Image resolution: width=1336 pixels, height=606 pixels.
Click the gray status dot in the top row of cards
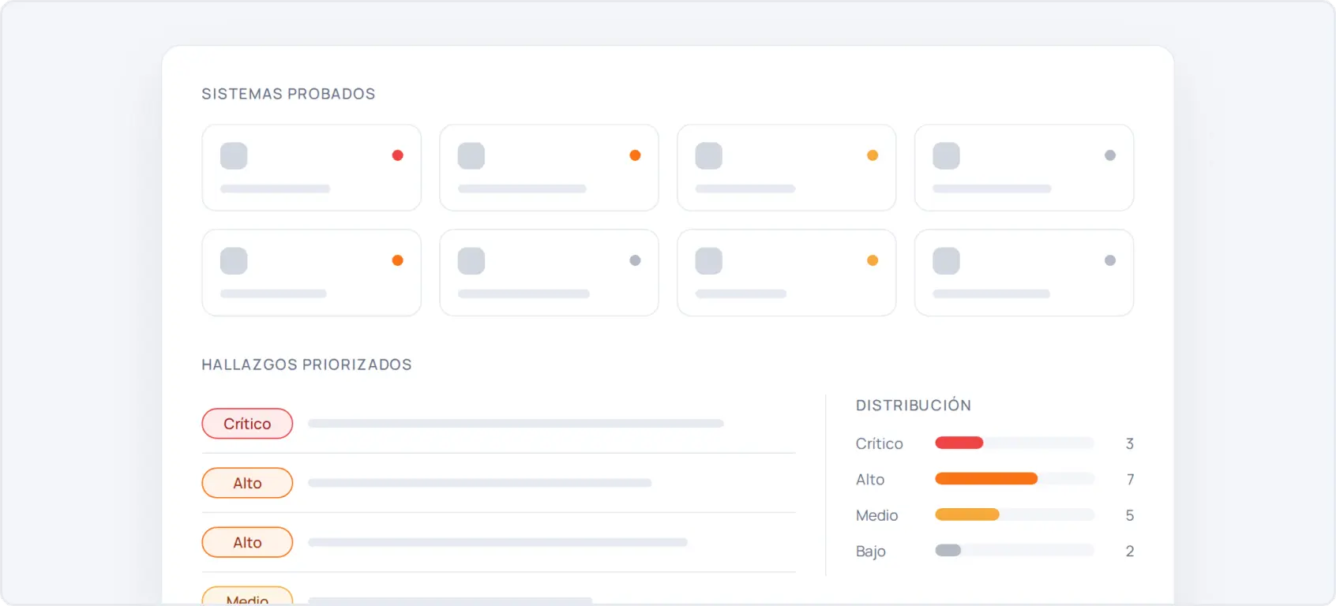pyautogui.click(x=1110, y=155)
